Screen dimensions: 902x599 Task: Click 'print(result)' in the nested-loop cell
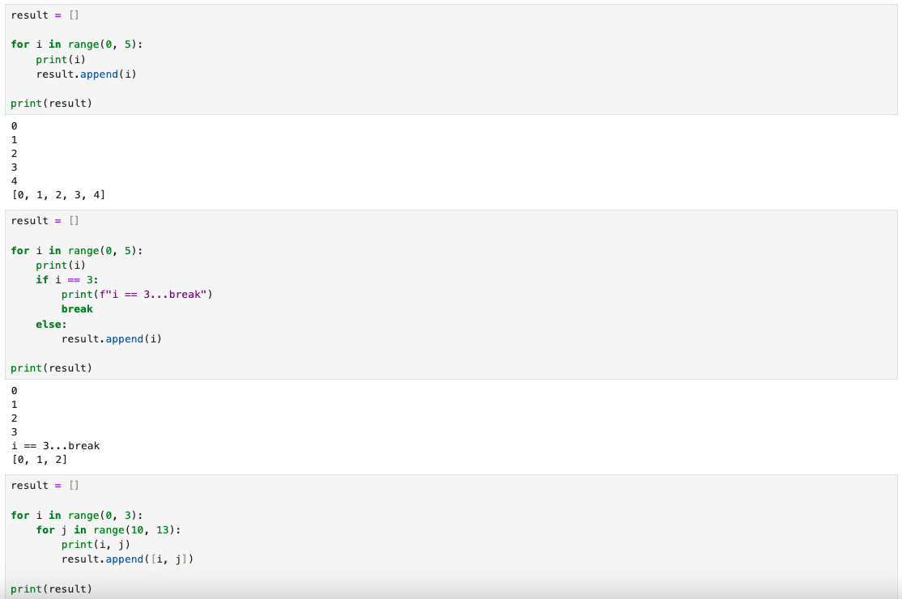pyautogui.click(x=51, y=588)
